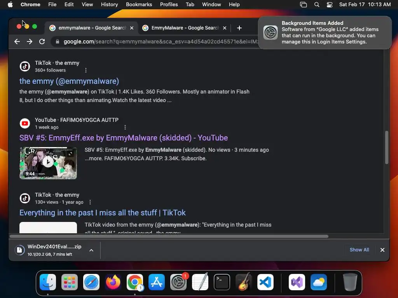The height and width of the screenshot is (298, 398).
Task: Click the download file progress icon
Action: coord(19,250)
